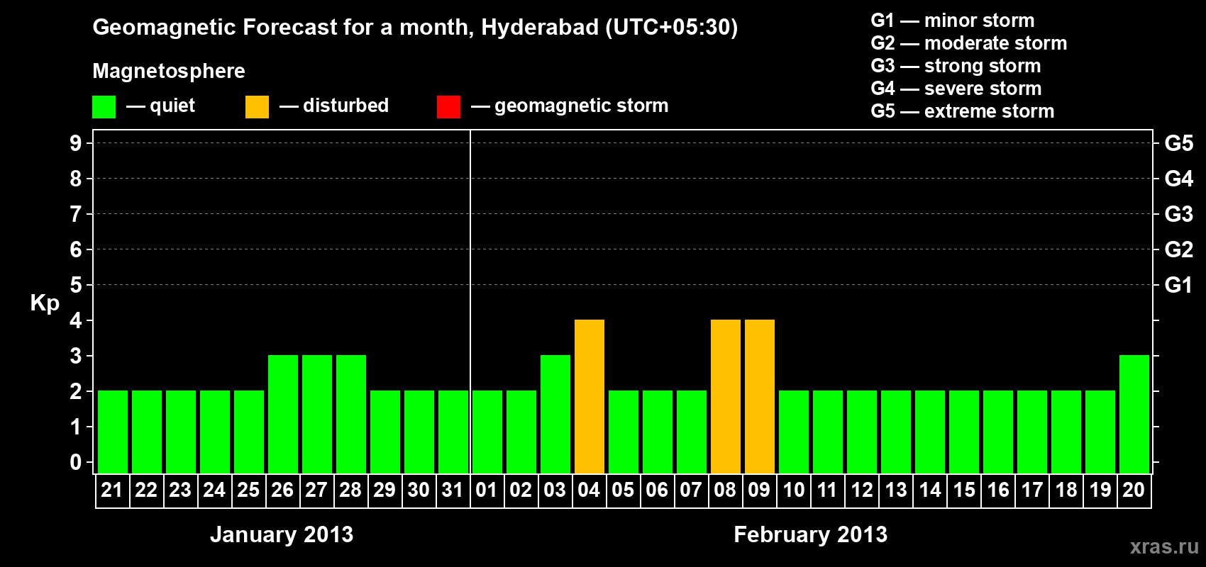This screenshot has height=567, width=1206.
Task: Click the green bar for January 31
Action: [453, 432]
